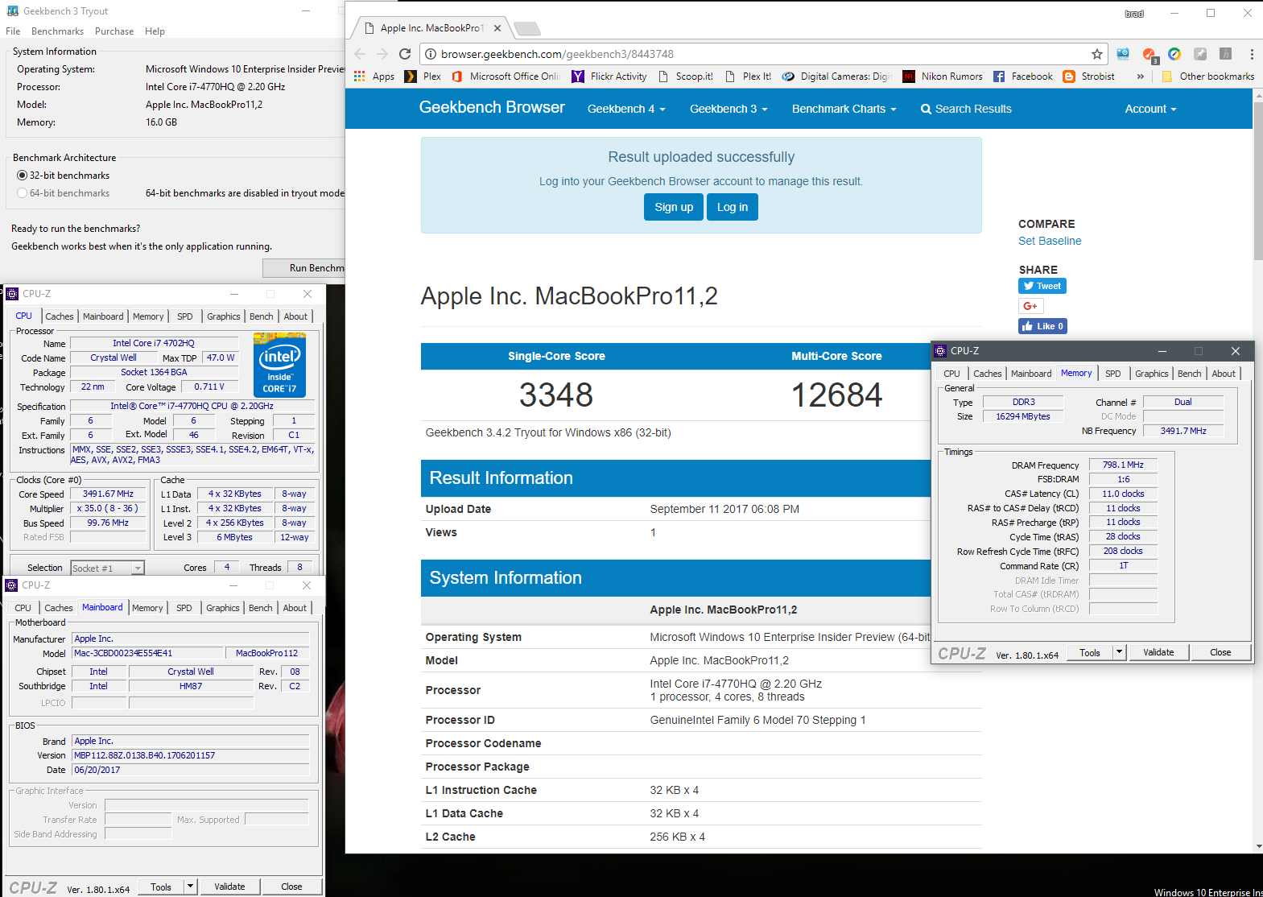Click the Geekbench Browser home title
Image resolution: width=1263 pixels, height=897 pixels.
492,107
